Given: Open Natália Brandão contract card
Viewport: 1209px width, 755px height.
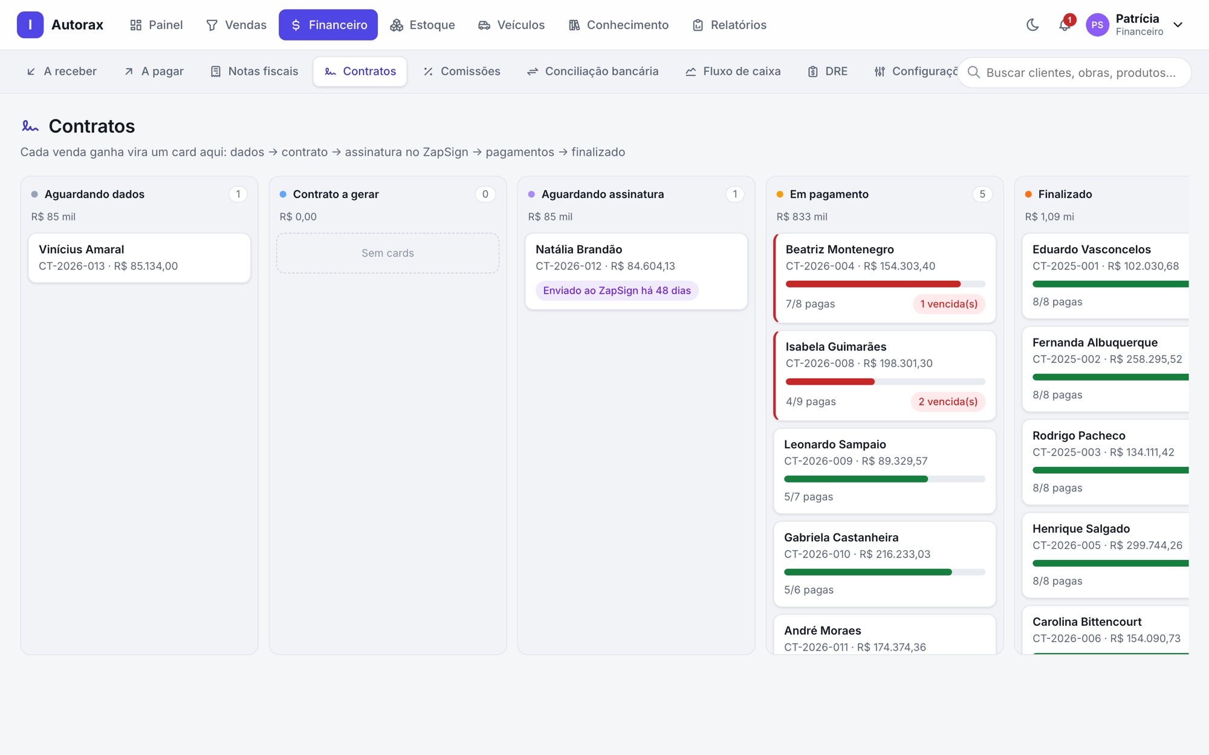Looking at the screenshot, I should point(637,272).
